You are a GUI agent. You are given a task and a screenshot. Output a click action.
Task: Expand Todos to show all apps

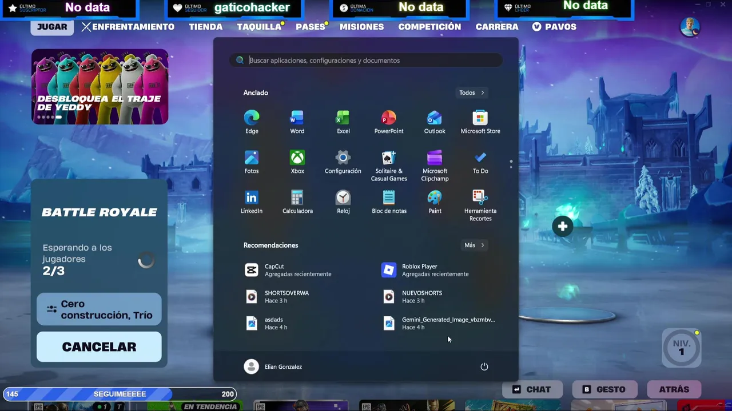click(472, 92)
